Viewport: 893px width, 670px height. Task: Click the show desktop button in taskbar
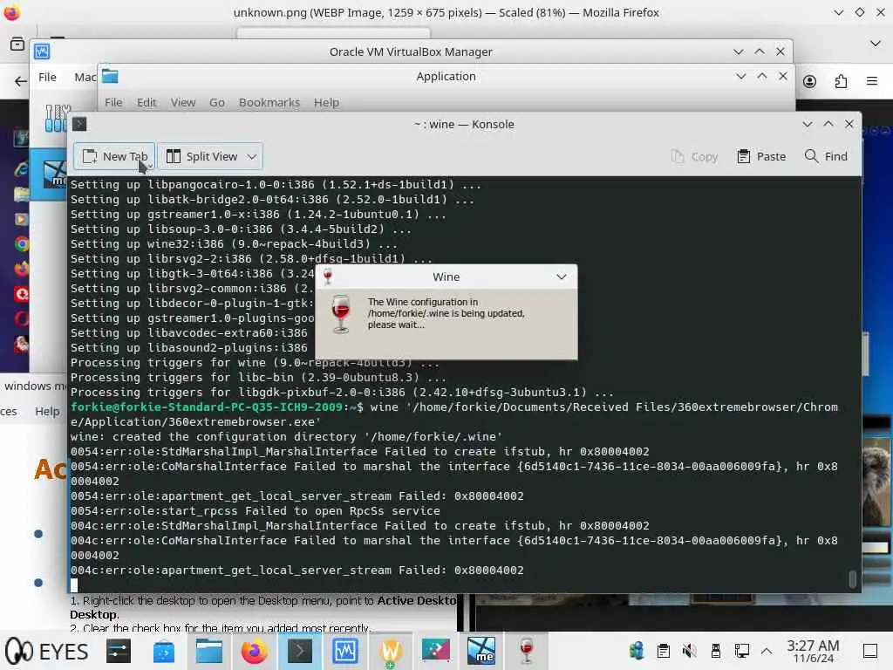869,651
